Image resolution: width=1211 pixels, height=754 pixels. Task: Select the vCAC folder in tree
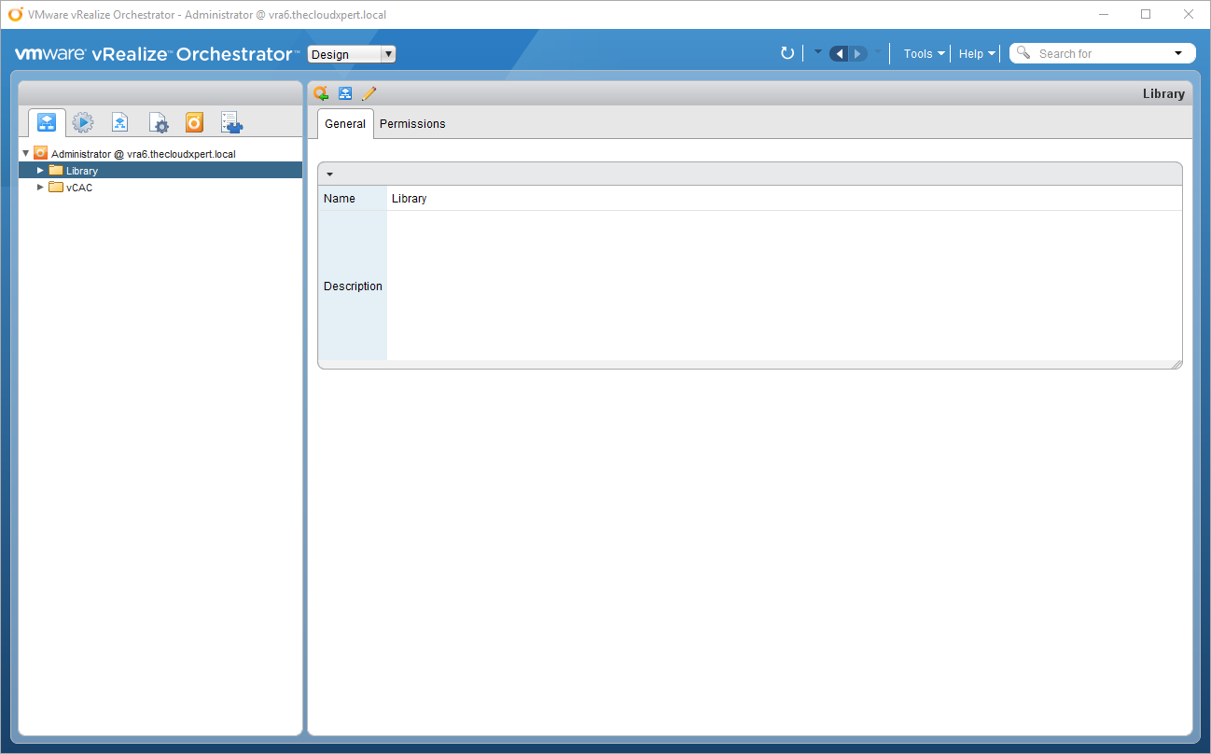click(x=79, y=188)
